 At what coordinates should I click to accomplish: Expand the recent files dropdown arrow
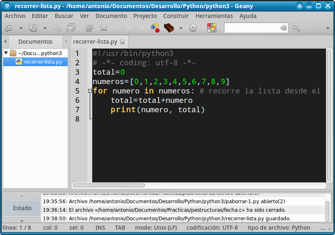point(45,28)
